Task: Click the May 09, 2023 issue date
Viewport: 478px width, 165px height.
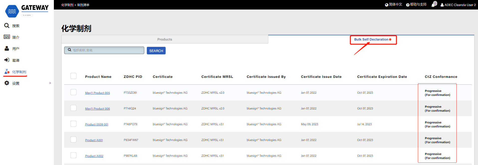Action: pos(310,124)
